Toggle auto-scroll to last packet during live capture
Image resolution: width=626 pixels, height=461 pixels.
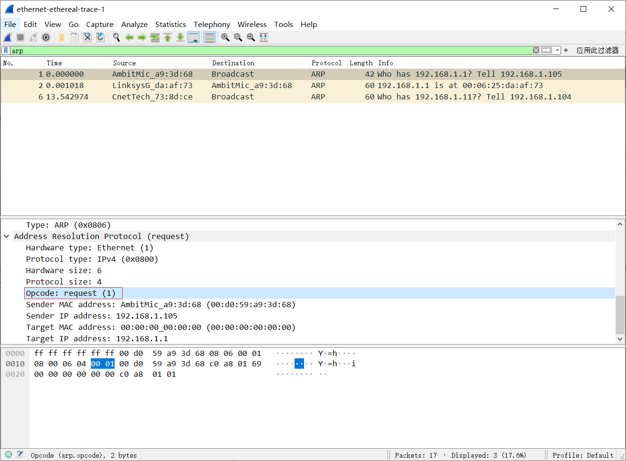tap(194, 37)
